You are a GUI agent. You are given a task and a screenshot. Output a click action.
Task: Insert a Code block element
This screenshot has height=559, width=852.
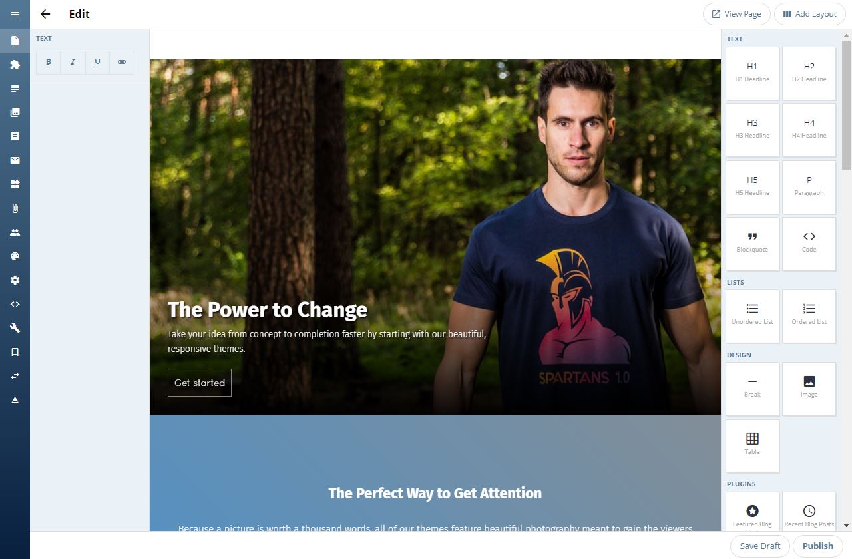pos(809,244)
